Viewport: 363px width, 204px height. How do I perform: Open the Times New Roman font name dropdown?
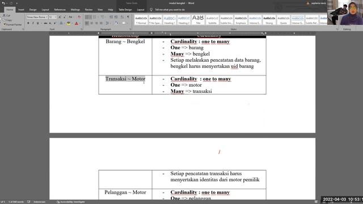(x=47, y=17)
